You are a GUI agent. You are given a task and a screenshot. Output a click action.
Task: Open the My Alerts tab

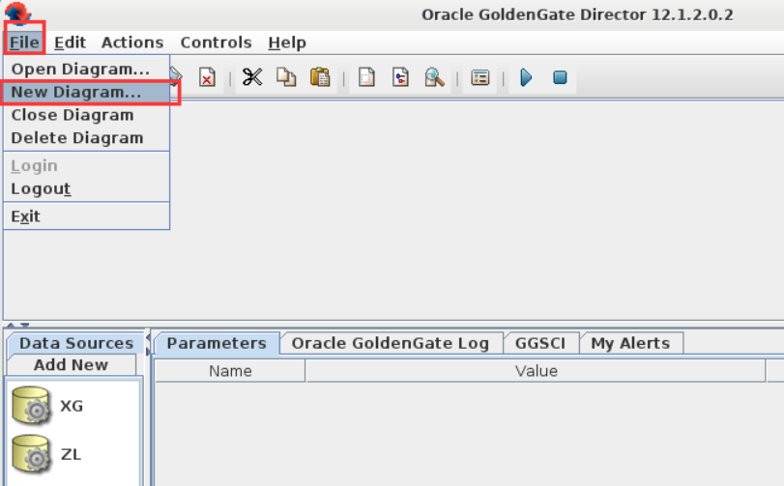[x=630, y=343]
